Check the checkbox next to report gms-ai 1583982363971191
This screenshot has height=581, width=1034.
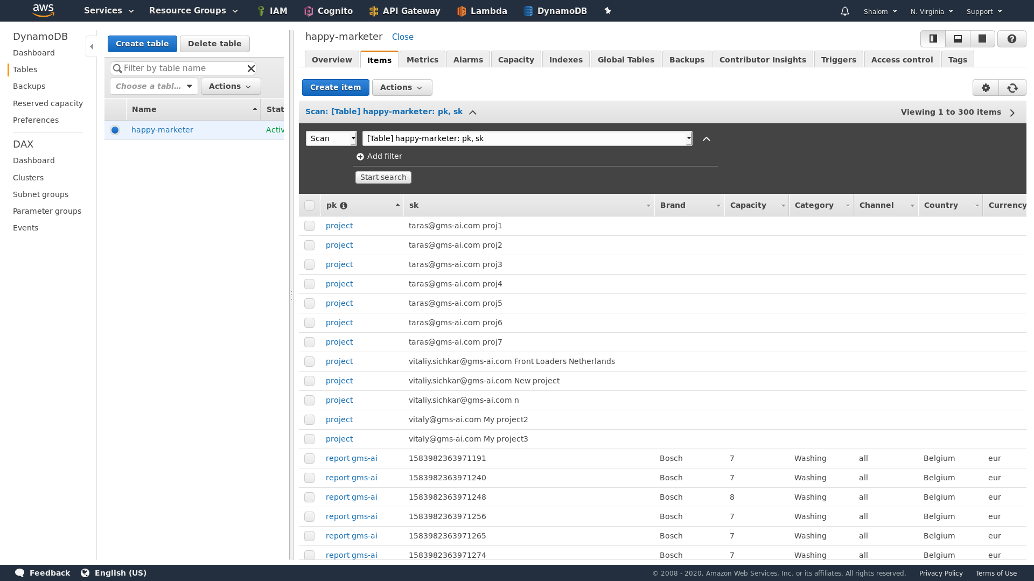point(310,458)
